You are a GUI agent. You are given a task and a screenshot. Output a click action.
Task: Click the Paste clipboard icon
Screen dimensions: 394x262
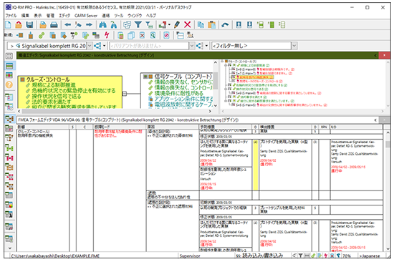point(212,24)
